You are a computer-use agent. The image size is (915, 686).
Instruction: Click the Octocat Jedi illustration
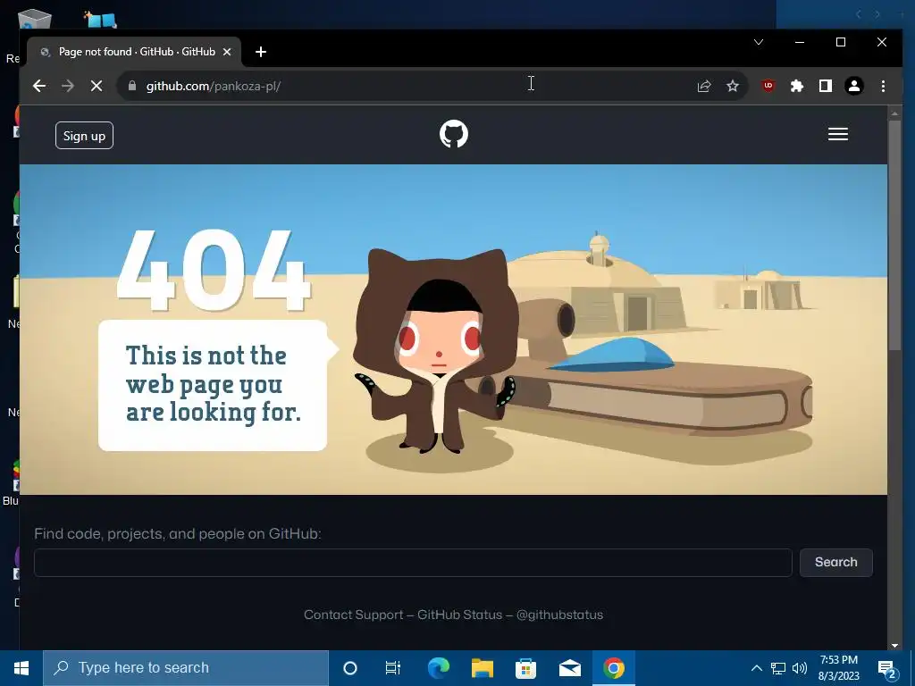[x=436, y=350]
